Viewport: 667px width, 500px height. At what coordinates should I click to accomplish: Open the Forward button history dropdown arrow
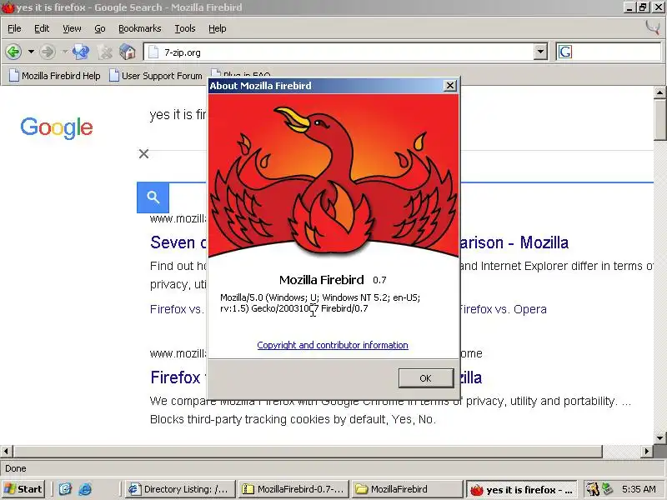pyautogui.click(x=65, y=52)
